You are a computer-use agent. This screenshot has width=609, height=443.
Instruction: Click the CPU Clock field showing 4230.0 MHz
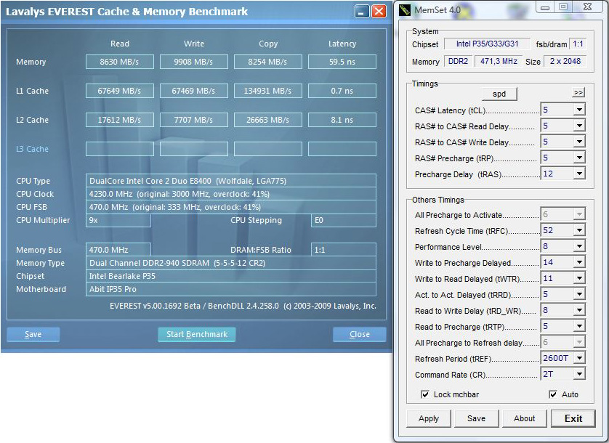click(x=231, y=194)
